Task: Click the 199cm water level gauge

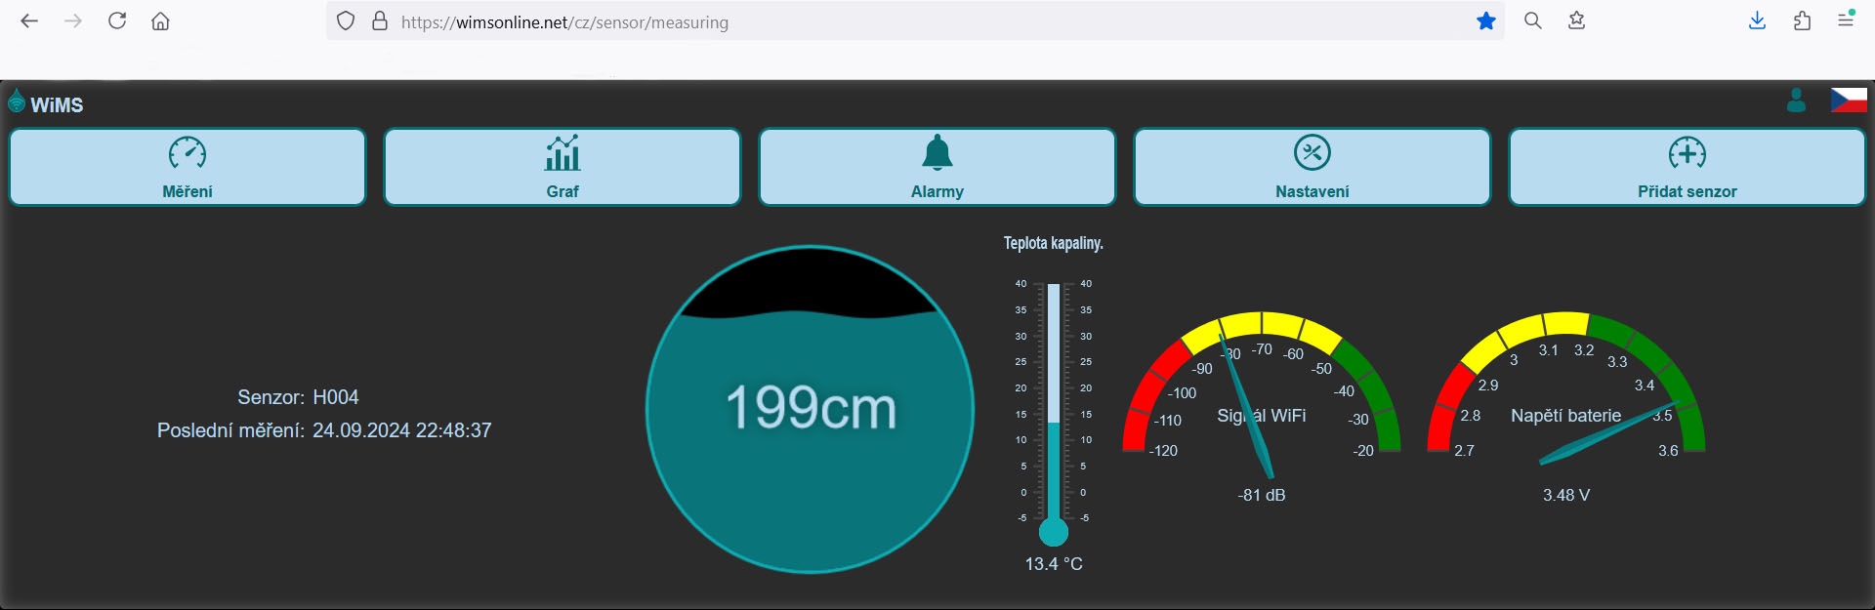Action: [810, 409]
